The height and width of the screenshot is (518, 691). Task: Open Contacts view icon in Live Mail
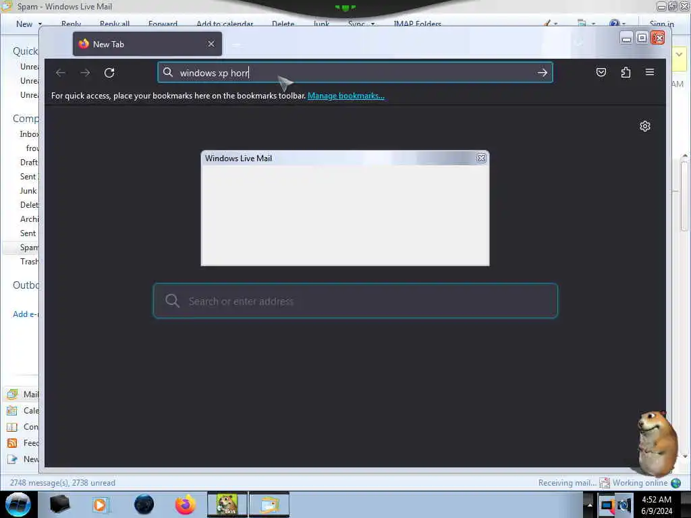click(12, 427)
